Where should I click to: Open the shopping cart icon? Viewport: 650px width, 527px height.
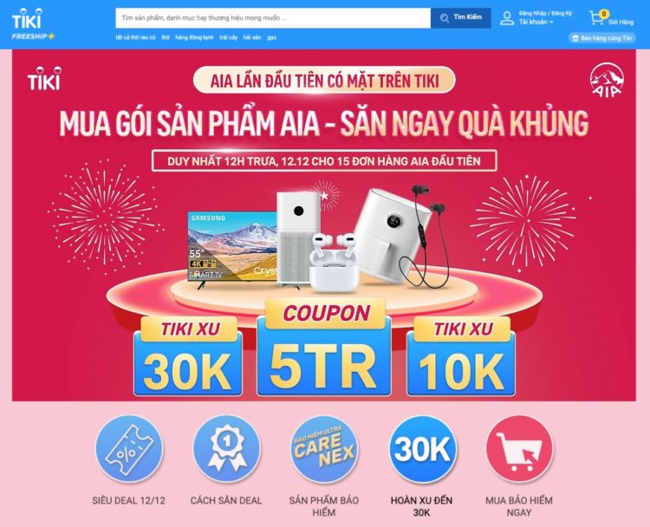point(597,18)
